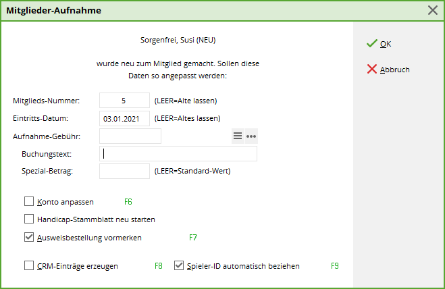Image resolution: width=445 pixels, height=289 pixels.
Task: Close the Mitglieder-Aufnahme dialog window
Action: coord(433,10)
